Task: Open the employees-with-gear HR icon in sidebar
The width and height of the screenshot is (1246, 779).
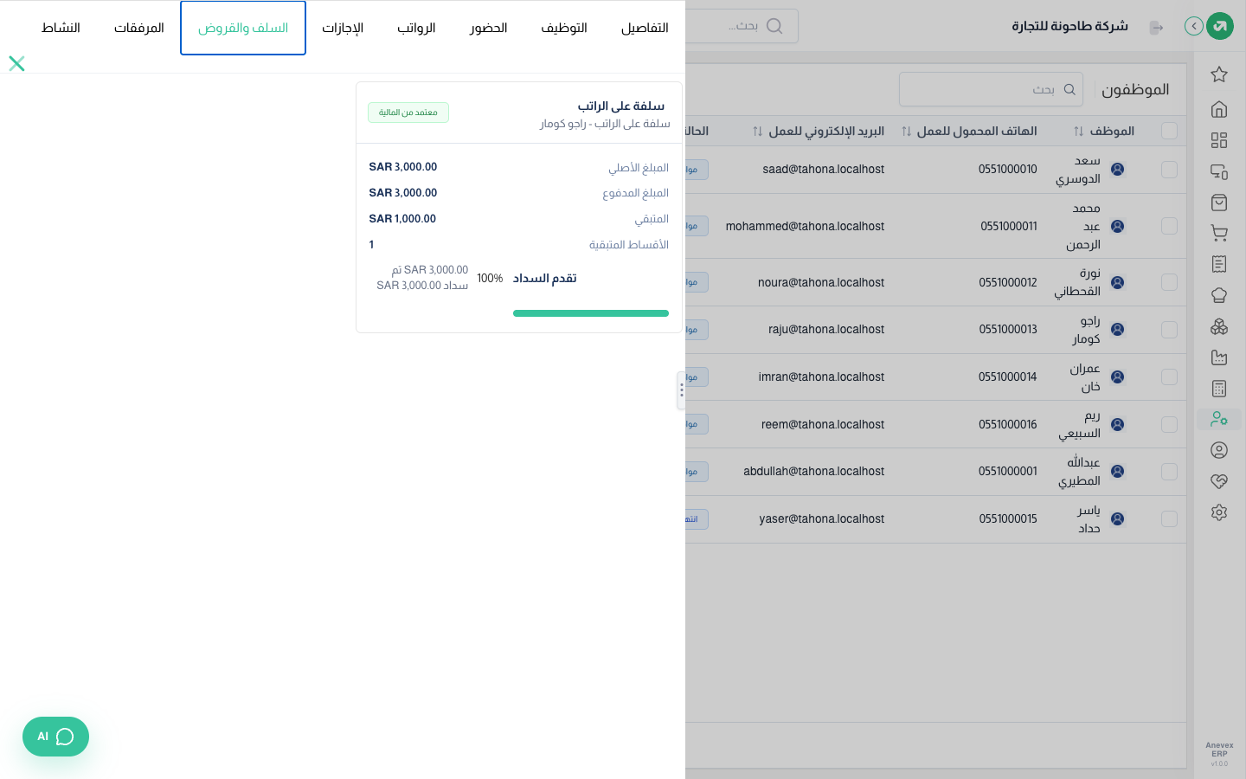Action: tap(1219, 419)
